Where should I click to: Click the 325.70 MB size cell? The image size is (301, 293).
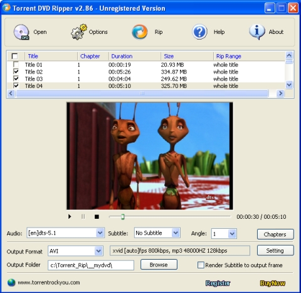pos(174,86)
